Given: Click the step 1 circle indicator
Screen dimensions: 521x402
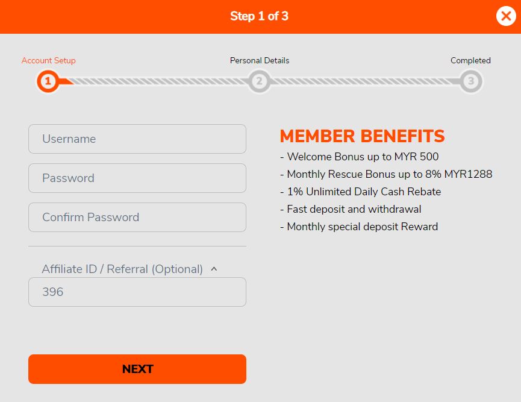Looking at the screenshot, I should 48,81.
